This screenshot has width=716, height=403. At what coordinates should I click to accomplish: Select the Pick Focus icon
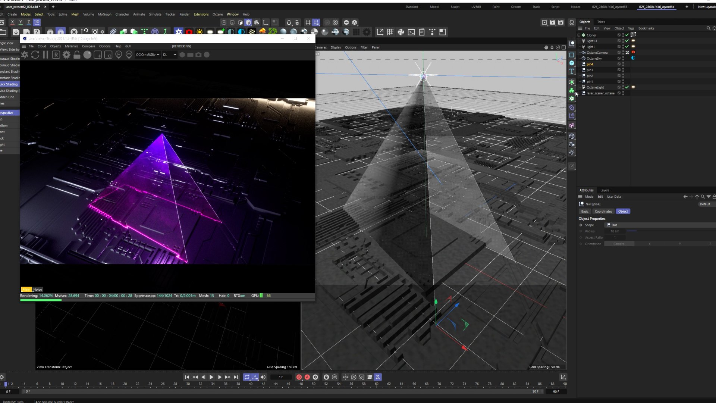119,55
